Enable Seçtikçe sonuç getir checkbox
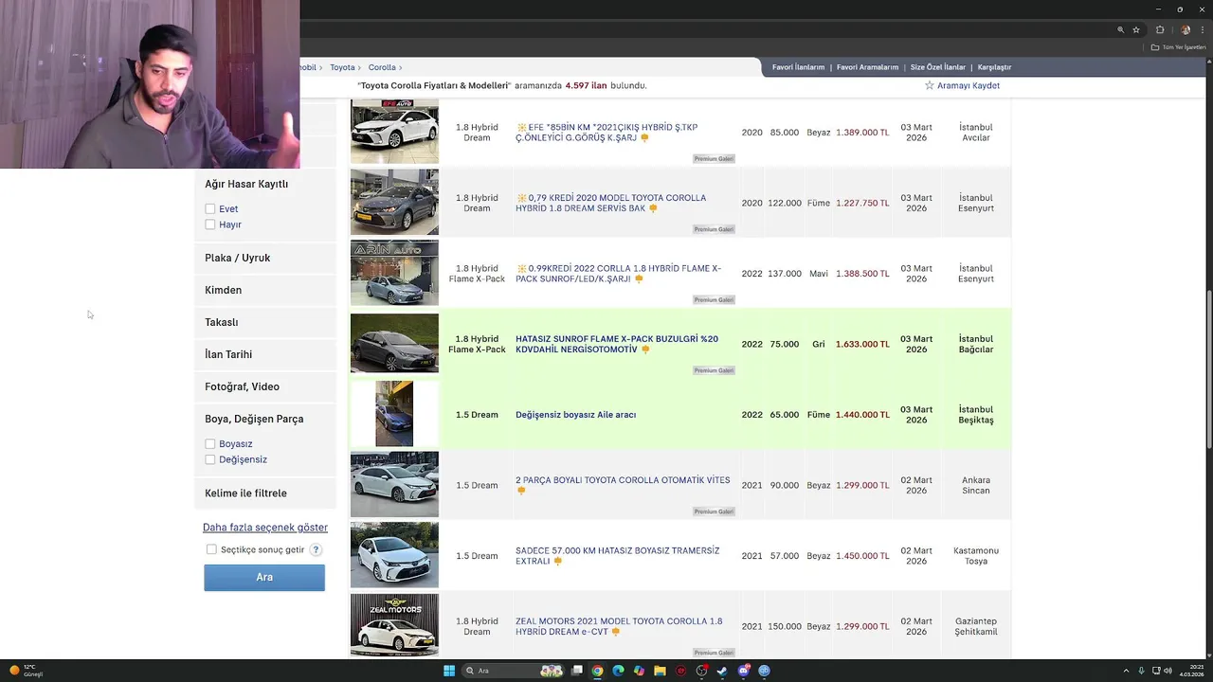 [211, 549]
